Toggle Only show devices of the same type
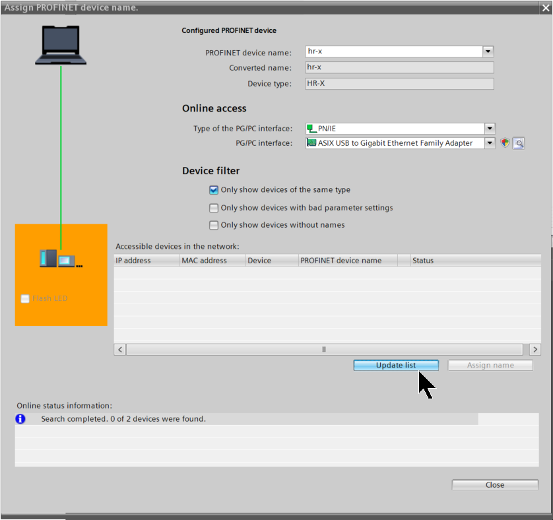The image size is (553, 520). coord(214,190)
